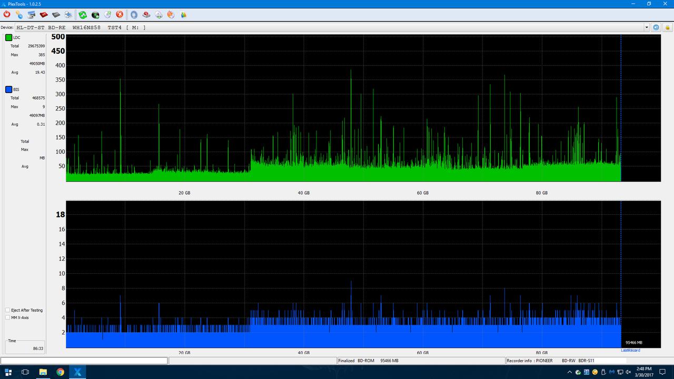Click the LastRecord marker label
The height and width of the screenshot is (379, 674).
pyautogui.click(x=630, y=350)
